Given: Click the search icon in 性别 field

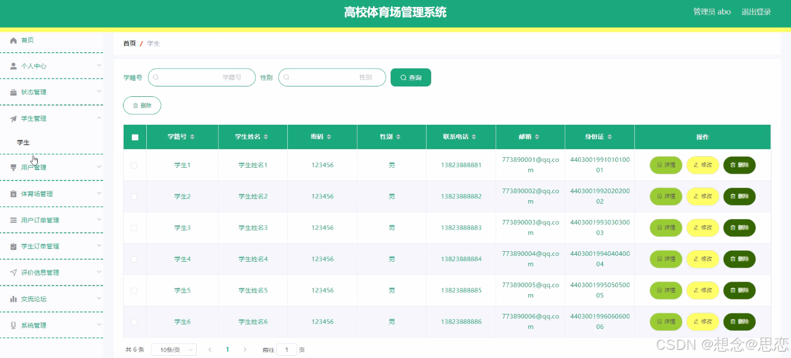Looking at the screenshot, I should click(286, 77).
